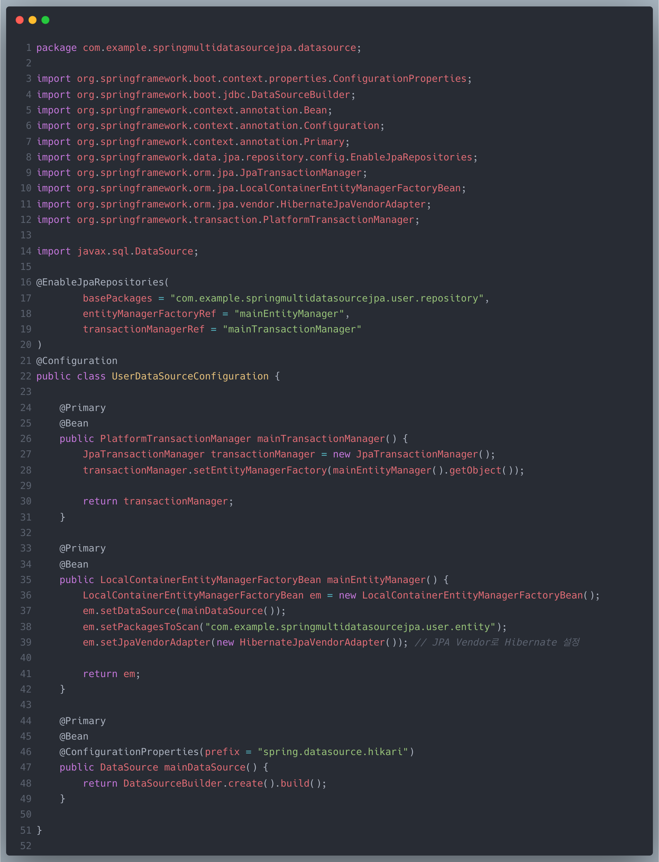Click the DataSourceBuilder import line
This screenshot has width=659, height=862.
[x=196, y=95]
